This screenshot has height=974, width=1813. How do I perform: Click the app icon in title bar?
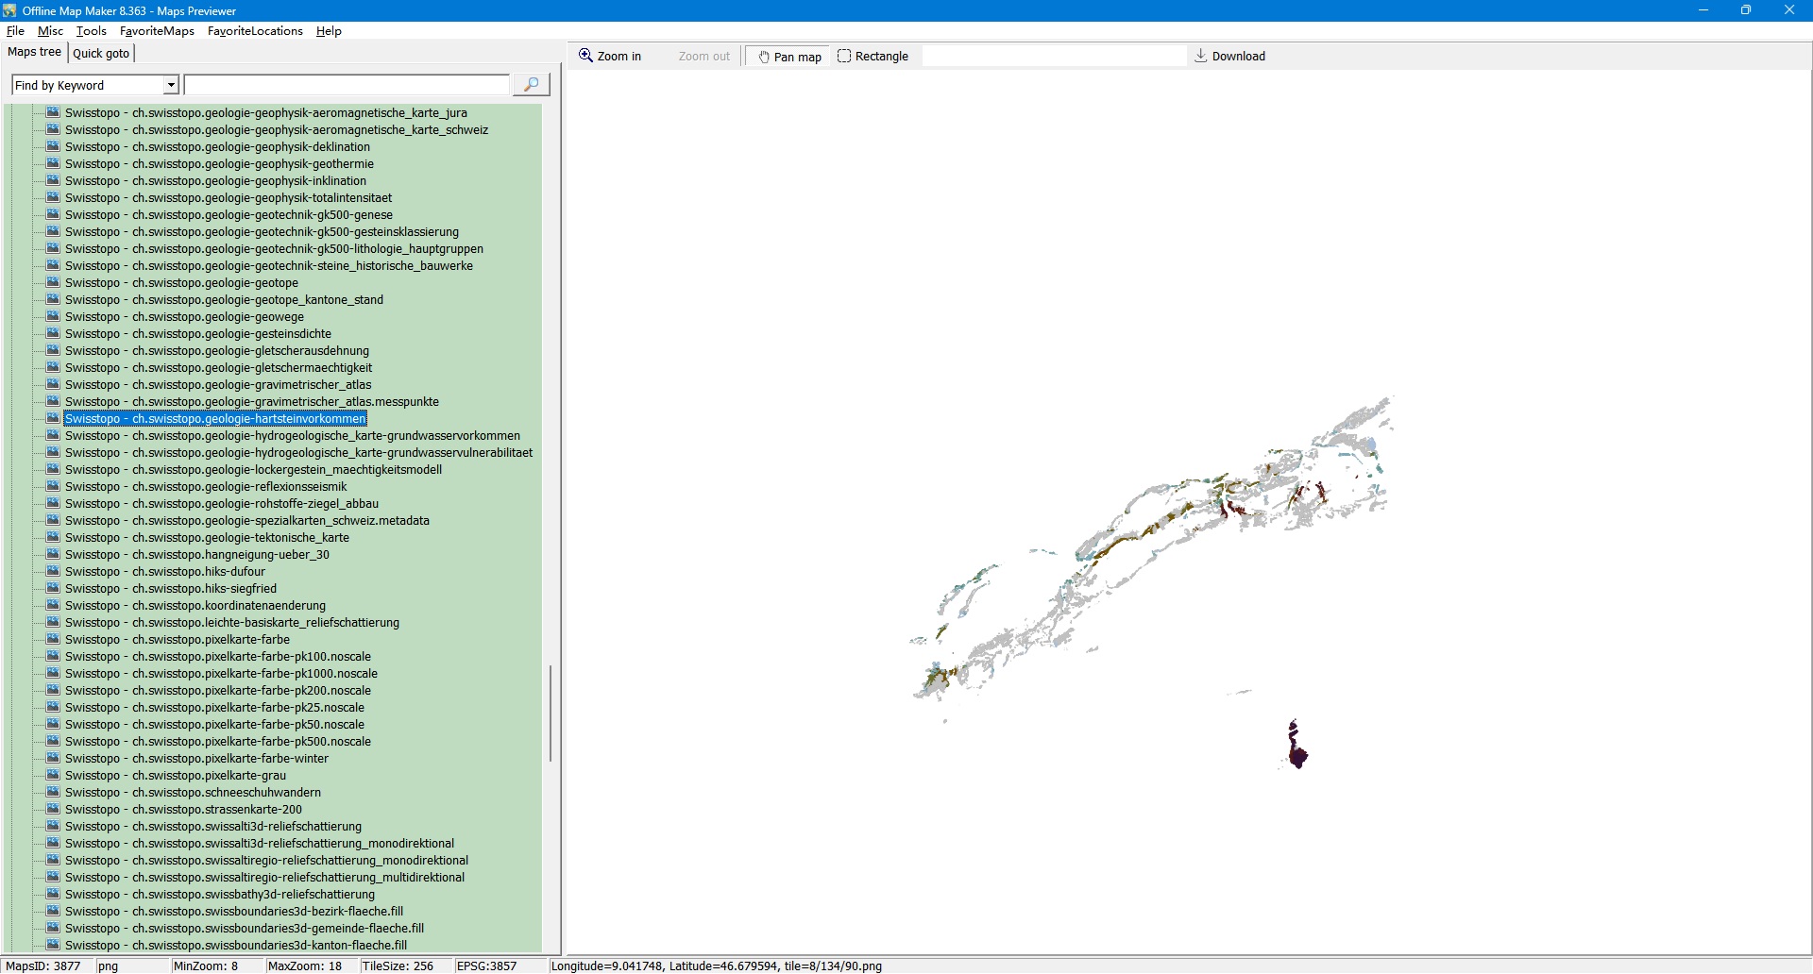click(9, 10)
